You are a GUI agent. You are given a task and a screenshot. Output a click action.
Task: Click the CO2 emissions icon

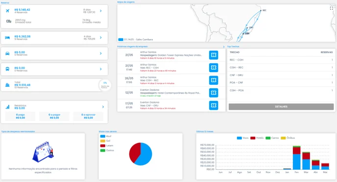[x=9, y=21]
